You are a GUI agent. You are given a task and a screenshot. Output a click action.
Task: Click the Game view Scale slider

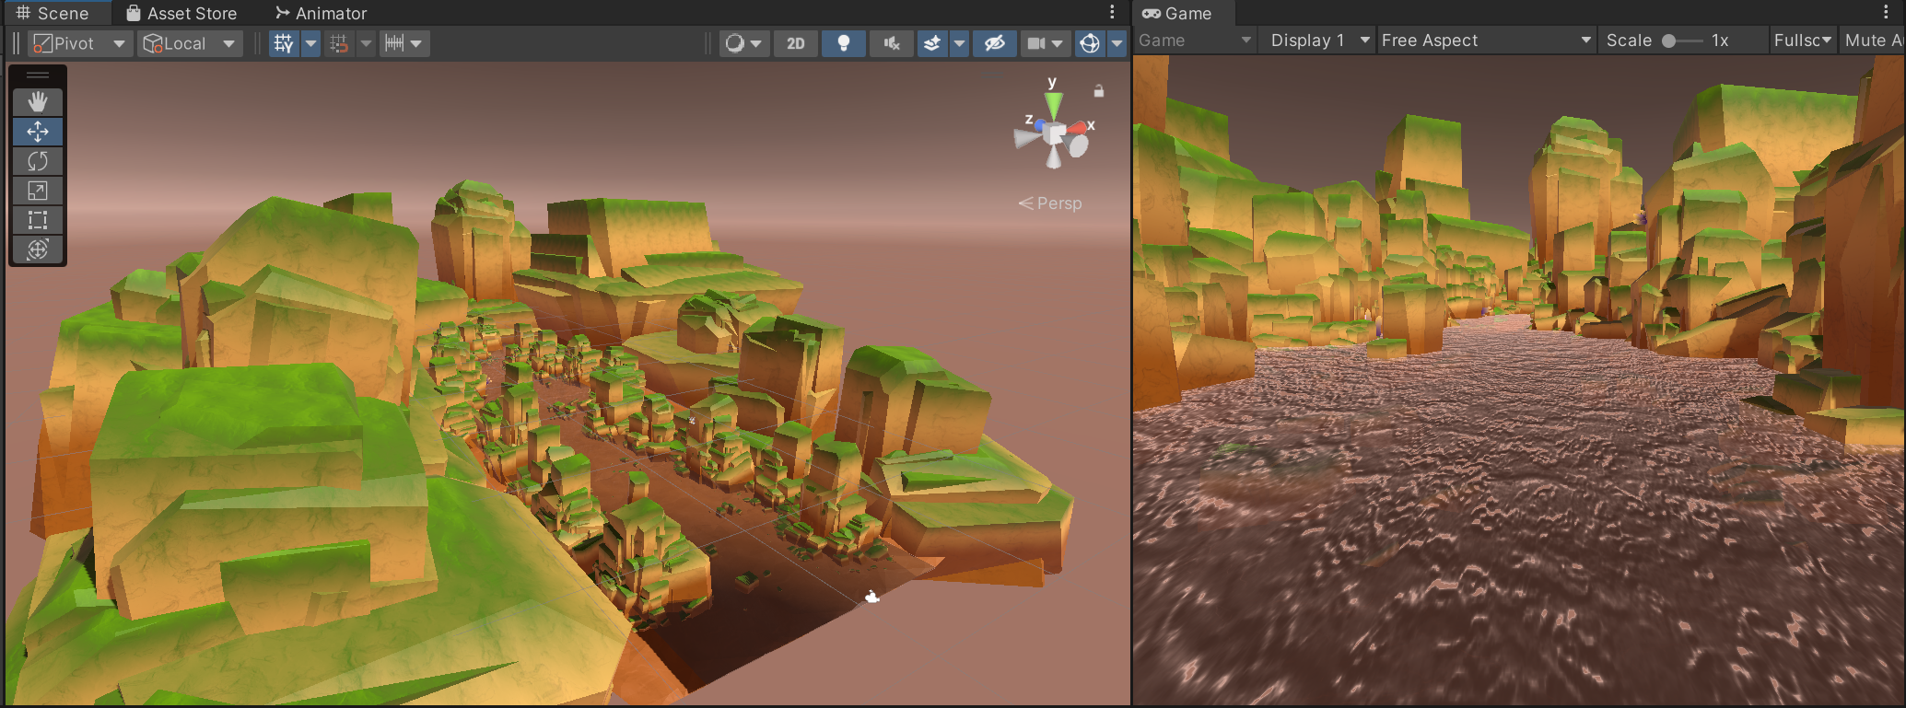click(x=1682, y=41)
